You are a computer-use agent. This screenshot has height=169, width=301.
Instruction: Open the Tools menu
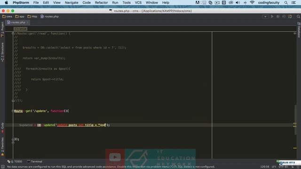point(127,3)
